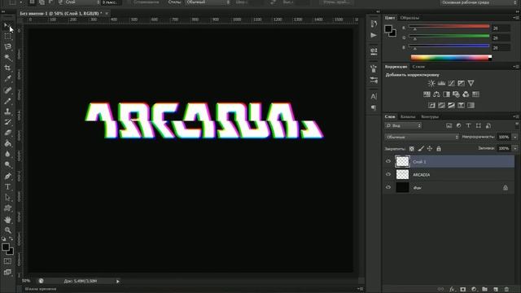Switch to the Каналы tab
The image size is (521, 293).
[408, 117]
